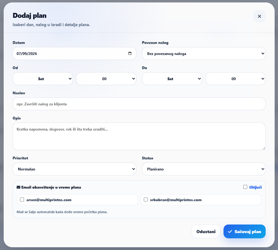The width and height of the screenshot is (278, 250).
Task: Open the Do minutes 00 dropdown
Action: pos(236,79)
